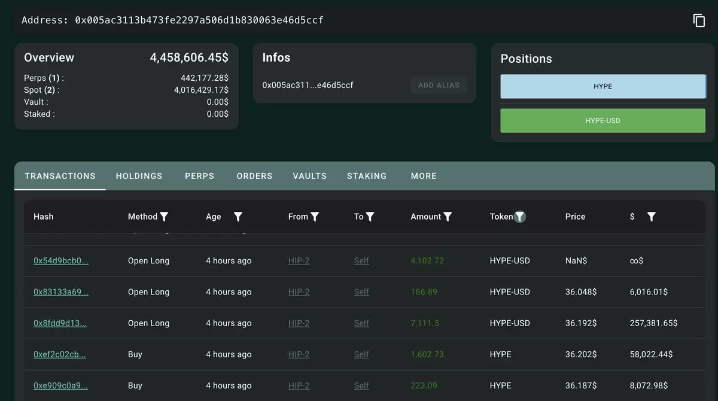Image resolution: width=718 pixels, height=401 pixels.
Task: Click the amount 223.09
Action: pos(424,385)
